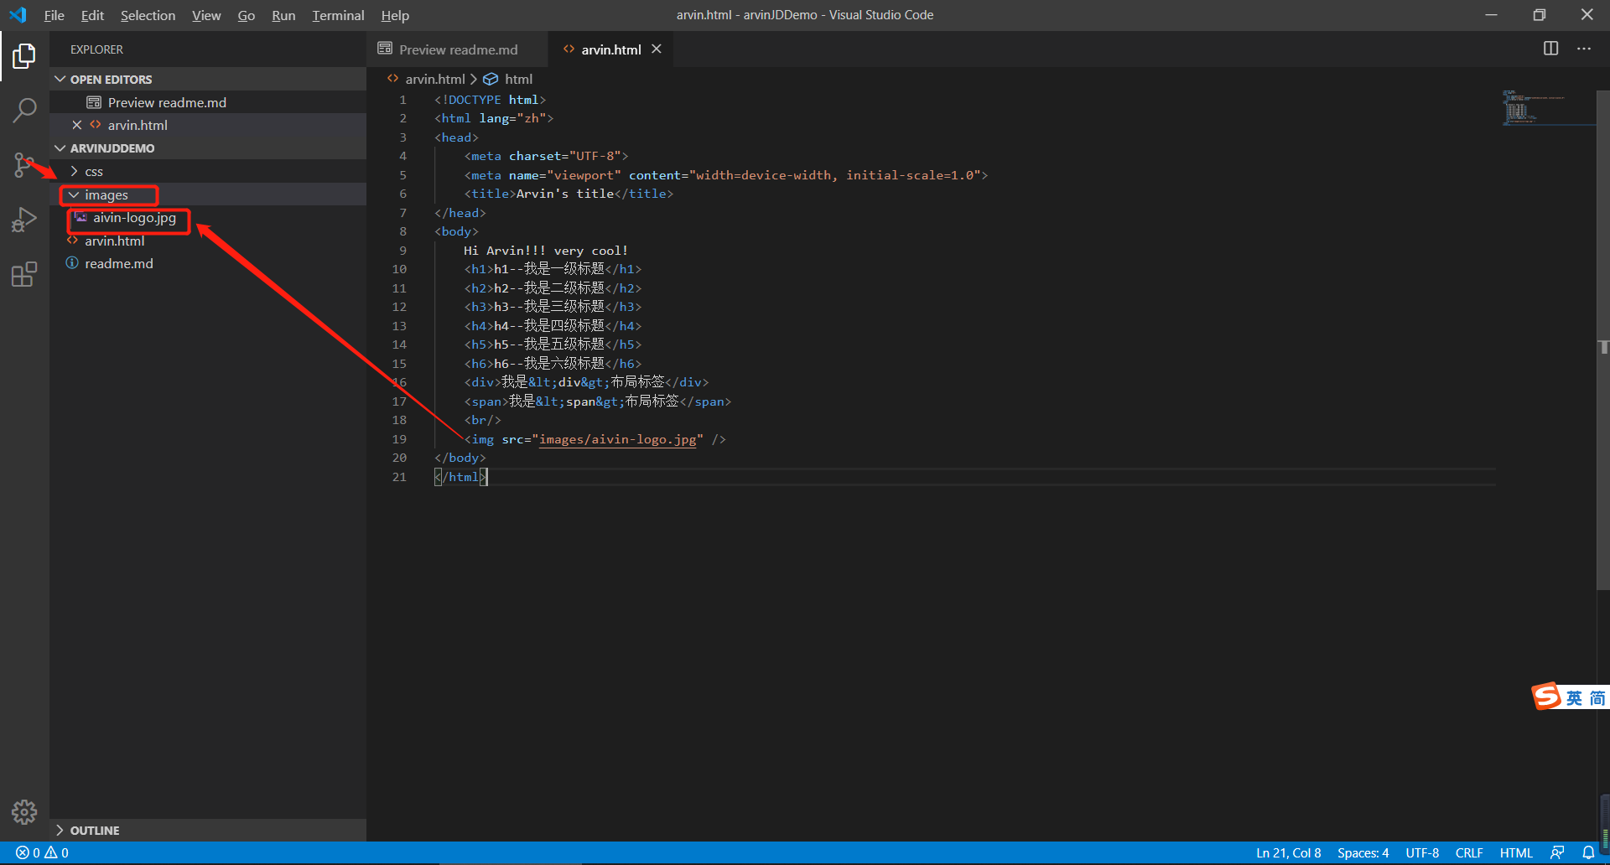
Task: Open the Source Control view
Action: (x=24, y=164)
